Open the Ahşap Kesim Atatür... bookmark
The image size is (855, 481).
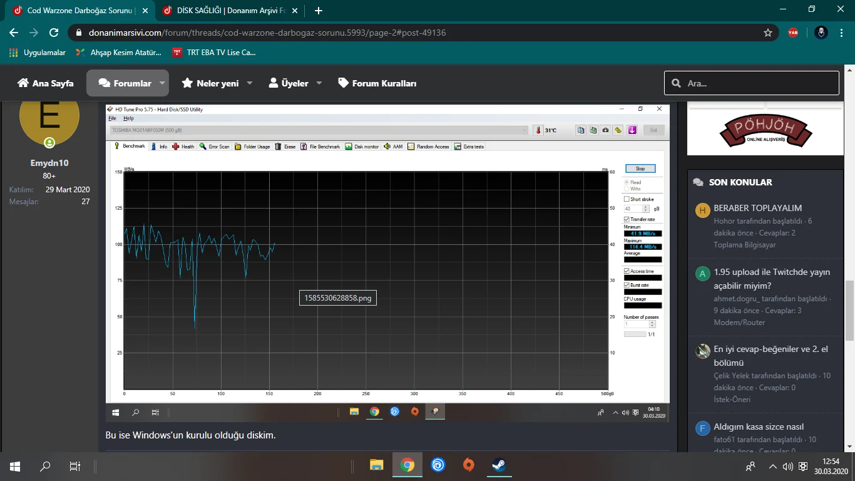118,53
